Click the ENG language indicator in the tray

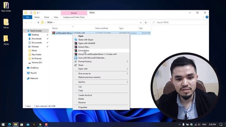[204, 125]
